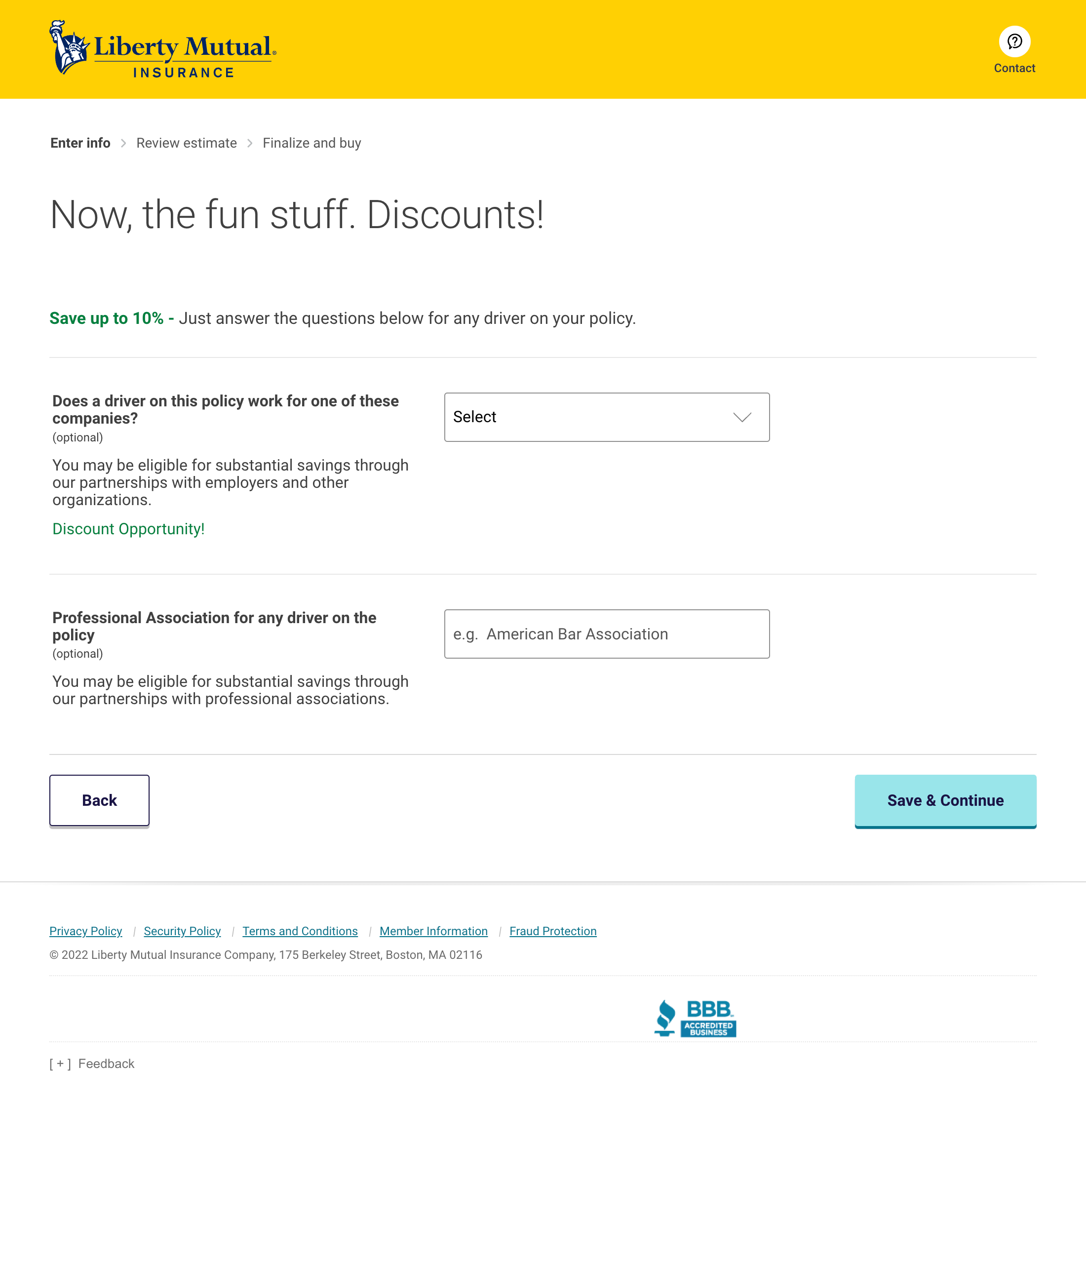Image resolution: width=1086 pixels, height=1264 pixels.
Task: View the Terms and Conditions page
Action: click(300, 931)
